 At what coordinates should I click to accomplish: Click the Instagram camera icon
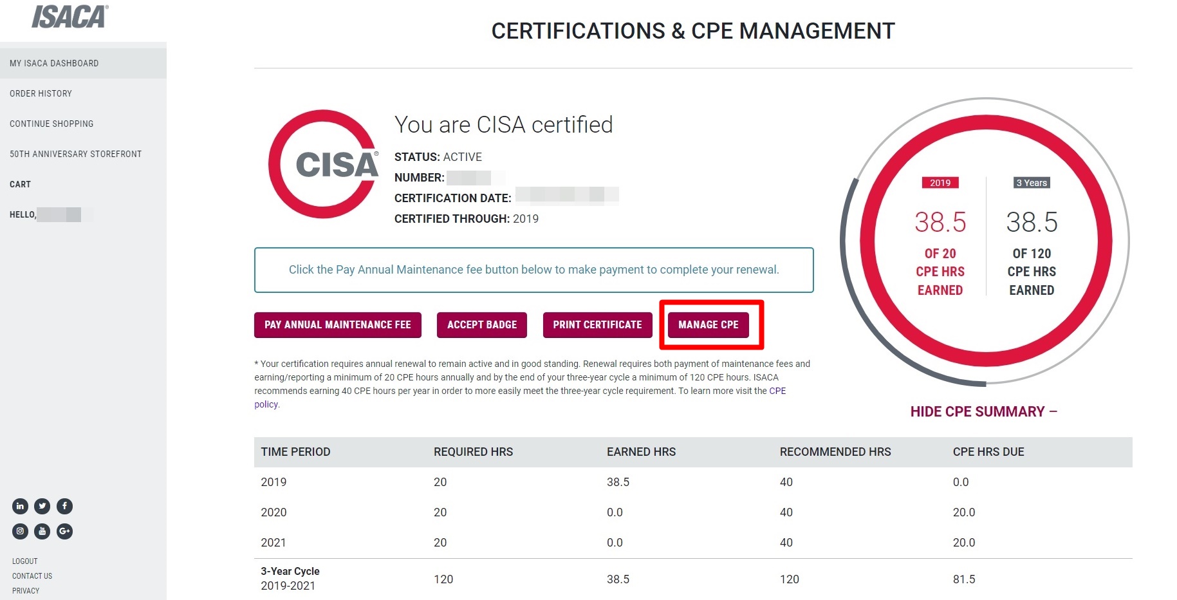[x=20, y=531]
